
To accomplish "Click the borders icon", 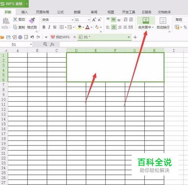I will click(62, 27).
